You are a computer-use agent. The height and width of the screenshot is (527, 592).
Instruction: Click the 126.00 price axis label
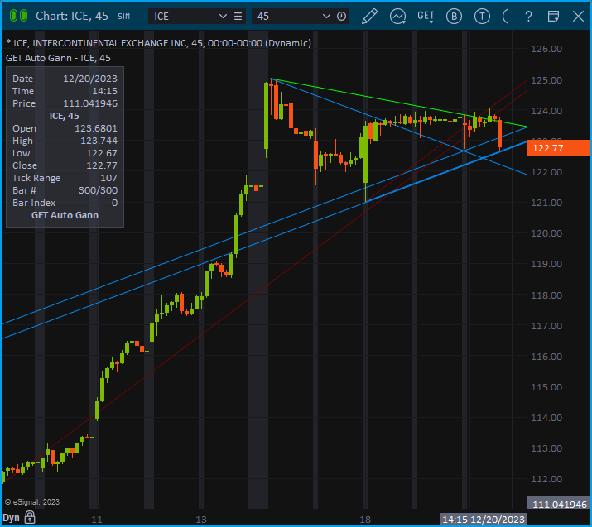[x=546, y=49]
